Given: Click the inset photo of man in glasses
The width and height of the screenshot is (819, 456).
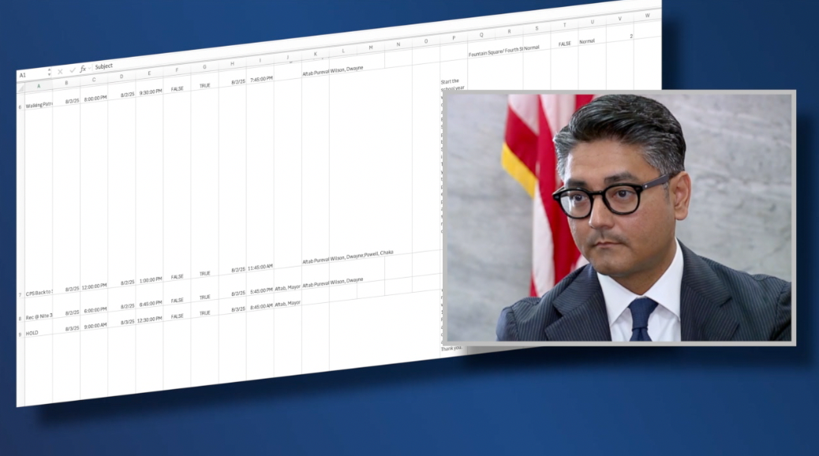Looking at the screenshot, I should click(619, 218).
